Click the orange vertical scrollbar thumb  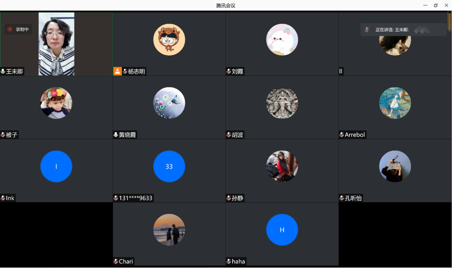[449, 21]
